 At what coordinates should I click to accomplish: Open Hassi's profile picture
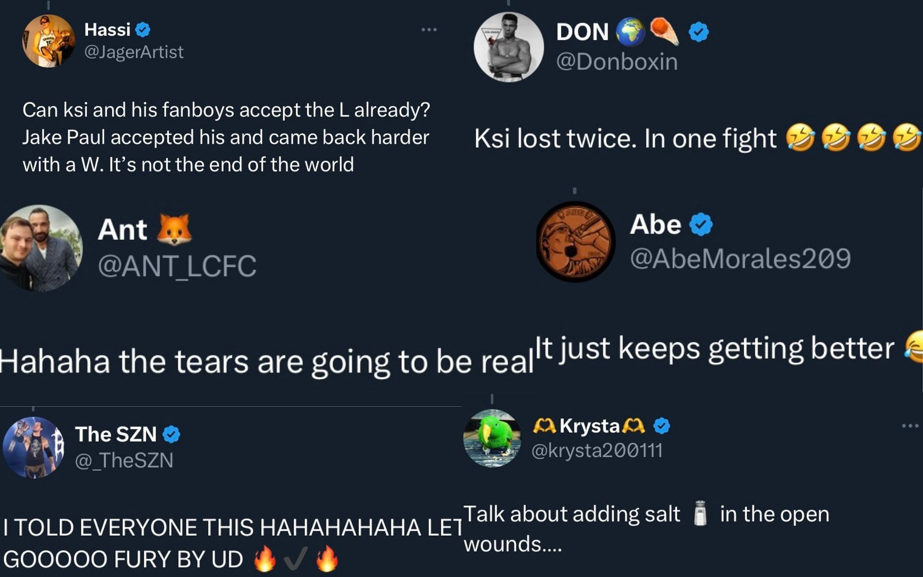(x=49, y=41)
